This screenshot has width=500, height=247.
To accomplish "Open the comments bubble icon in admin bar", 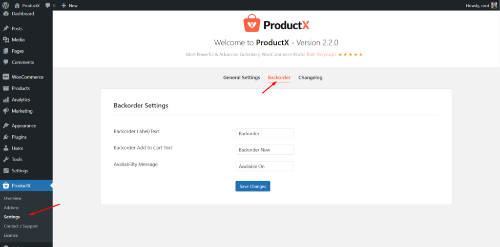I will click(48, 5).
